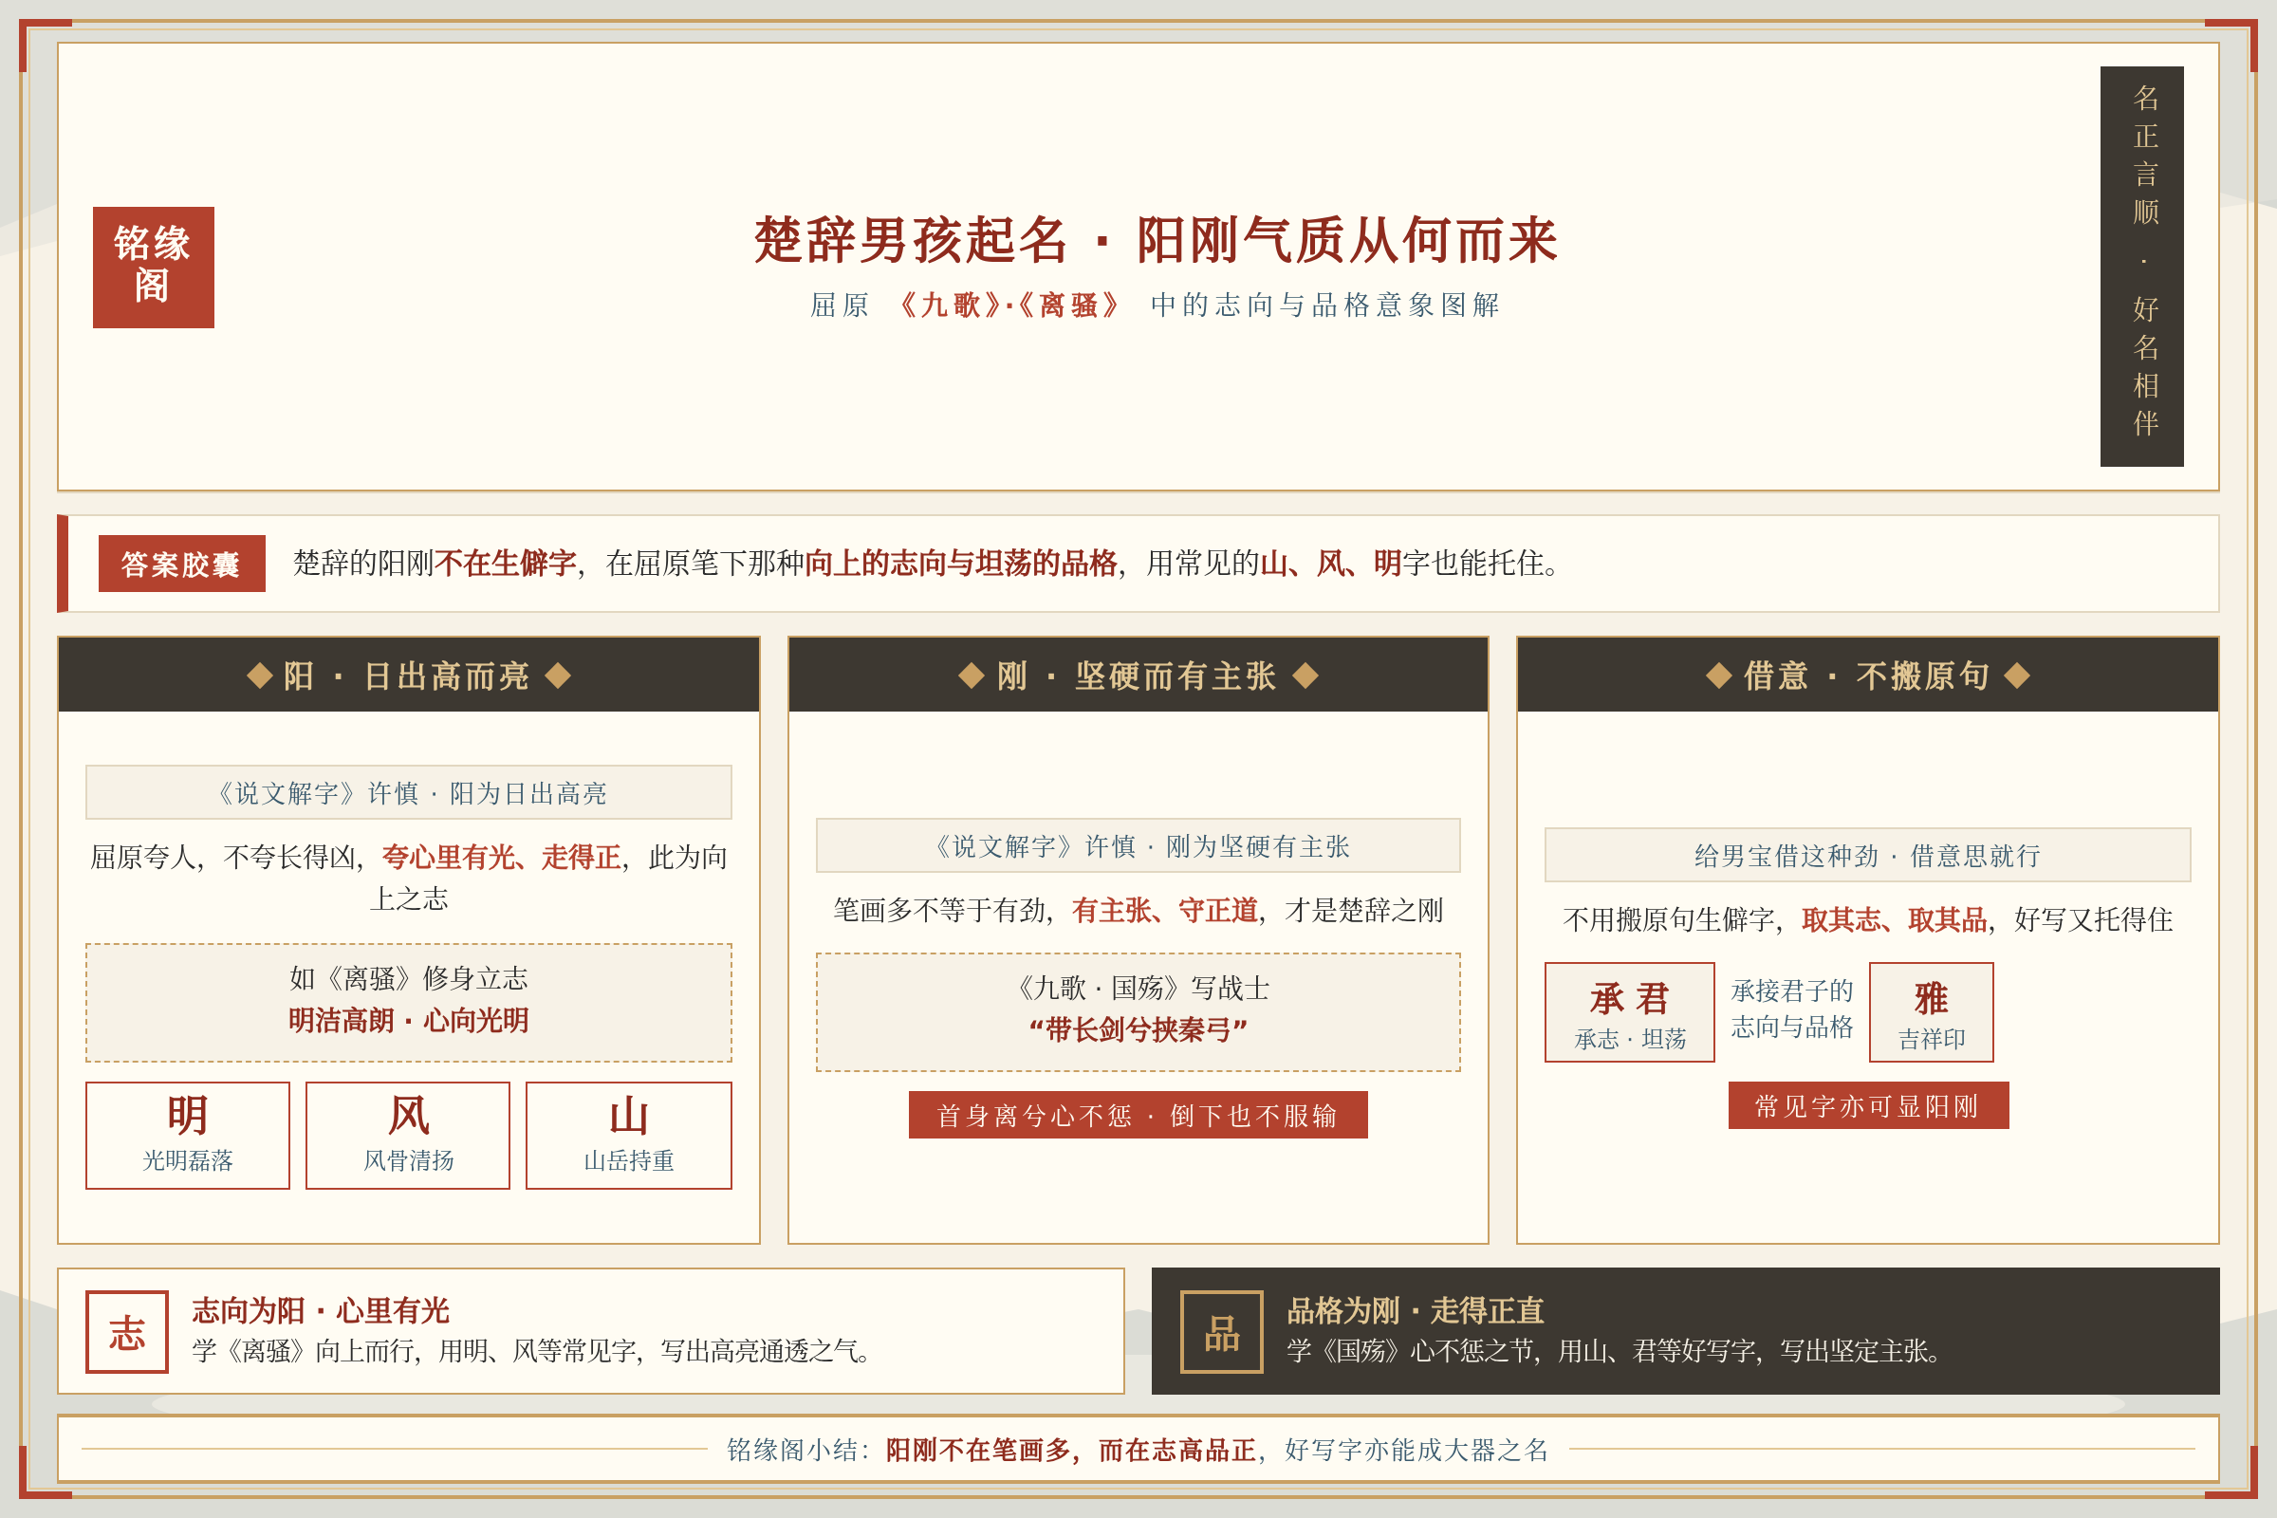
Task: Click the text 《九歌 · 国殇》写战士
Action: [1138, 988]
